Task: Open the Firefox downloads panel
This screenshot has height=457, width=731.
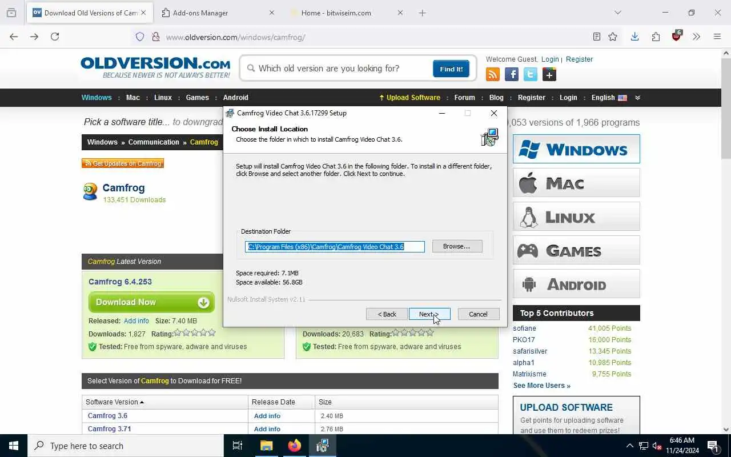Action: [x=634, y=37]
